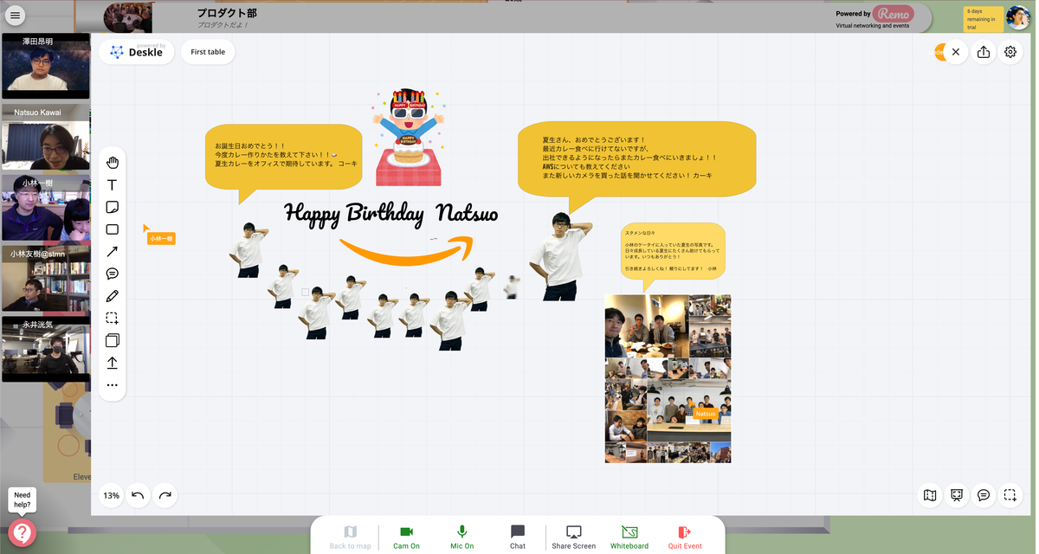Close the whiteboard with the X button
1039x554 pixels.
(956, 52)
